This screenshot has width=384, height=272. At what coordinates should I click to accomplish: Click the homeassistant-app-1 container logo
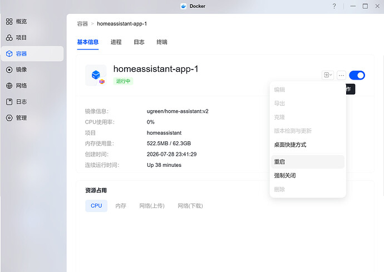coord(96,75)
